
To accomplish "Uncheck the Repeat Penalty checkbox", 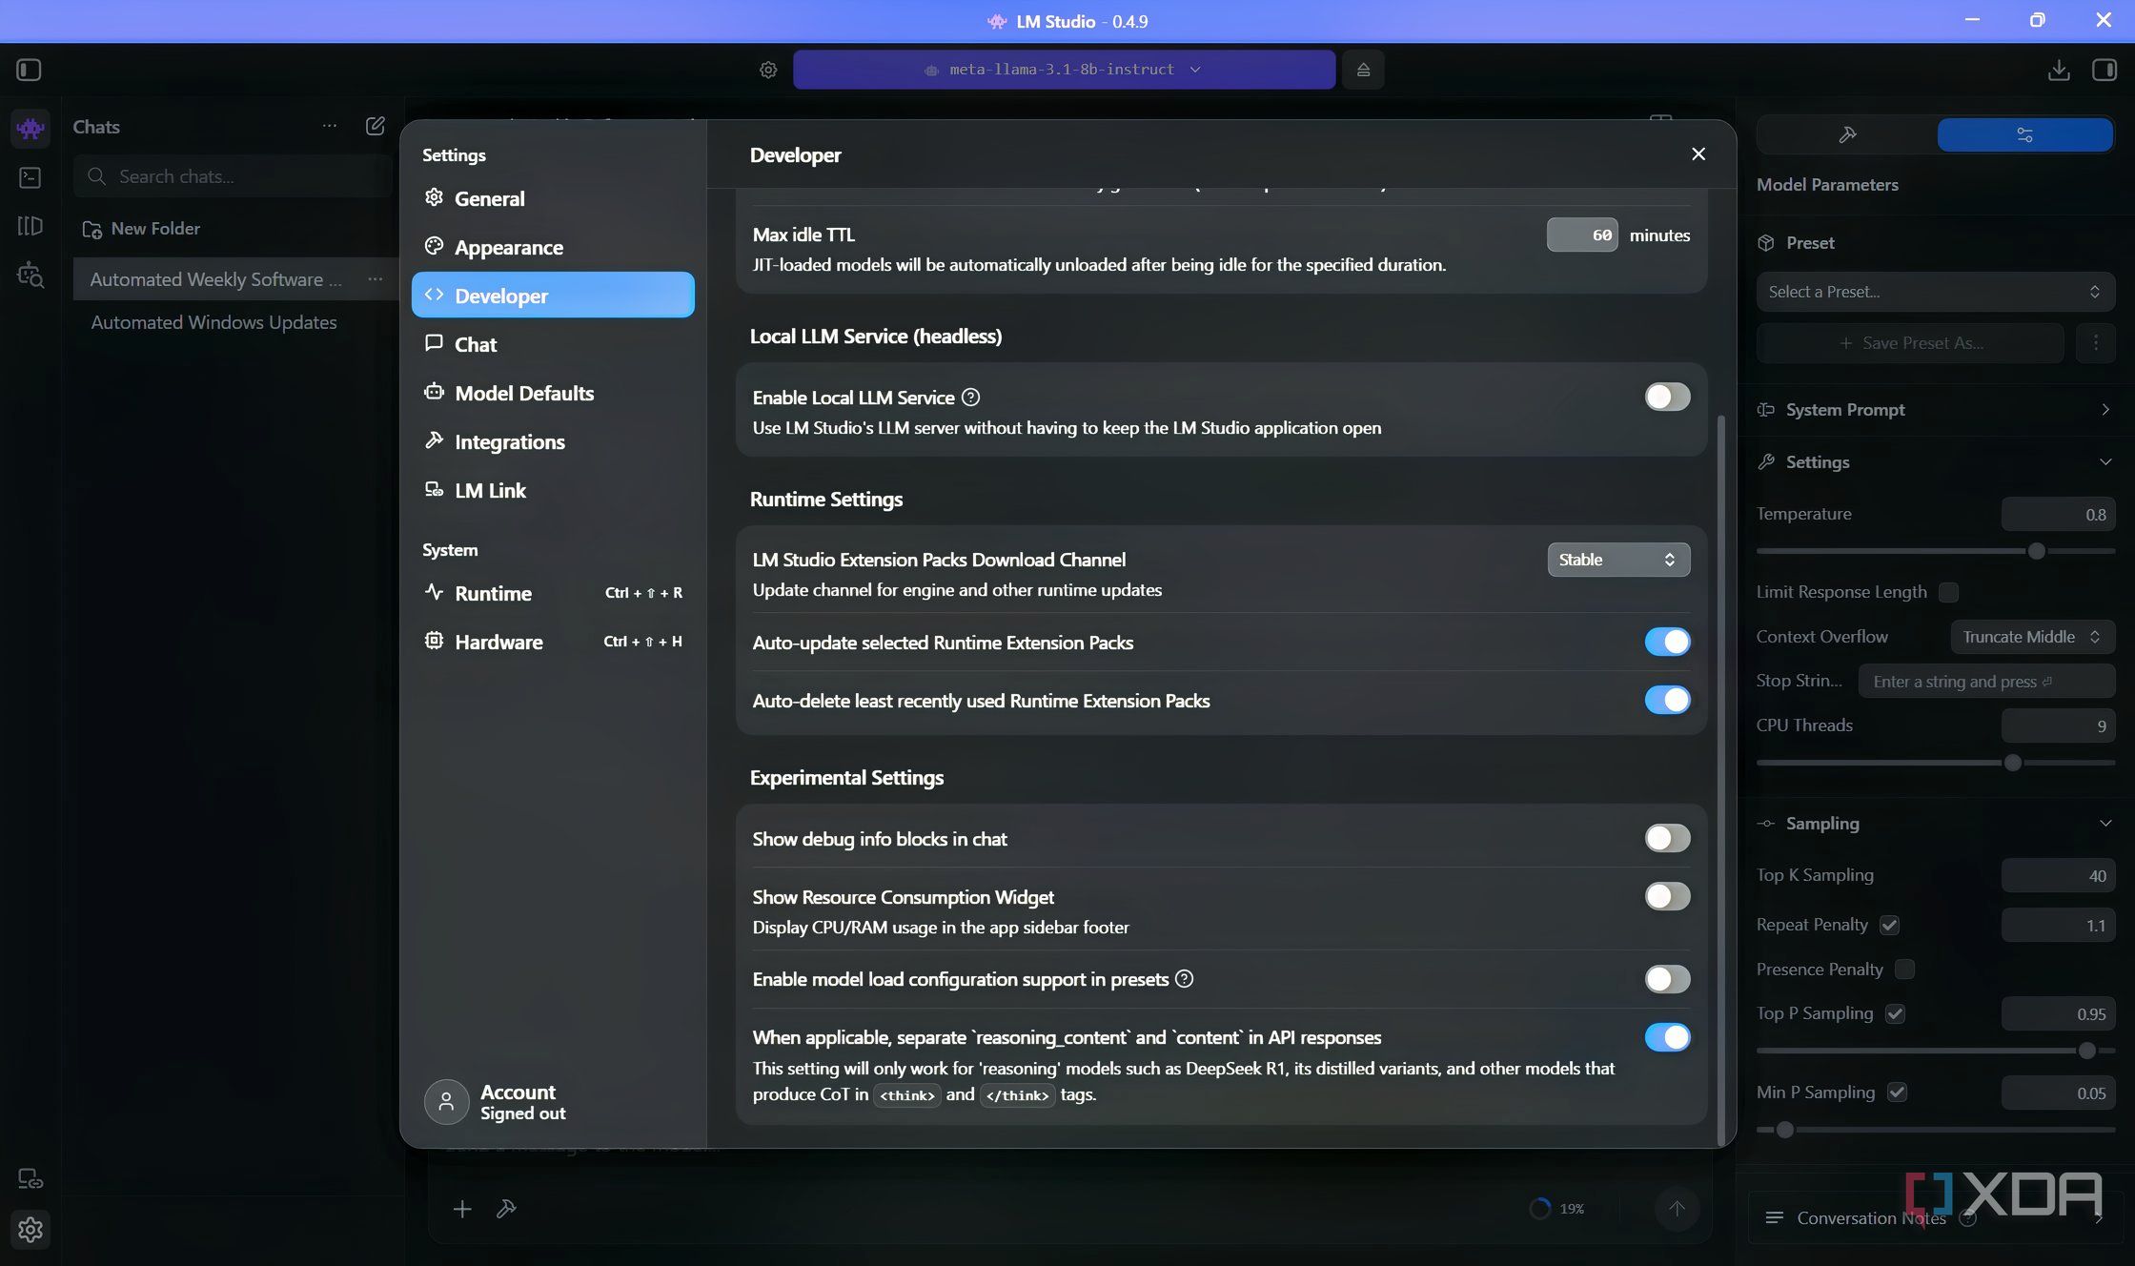I will tap(1889, 925).
